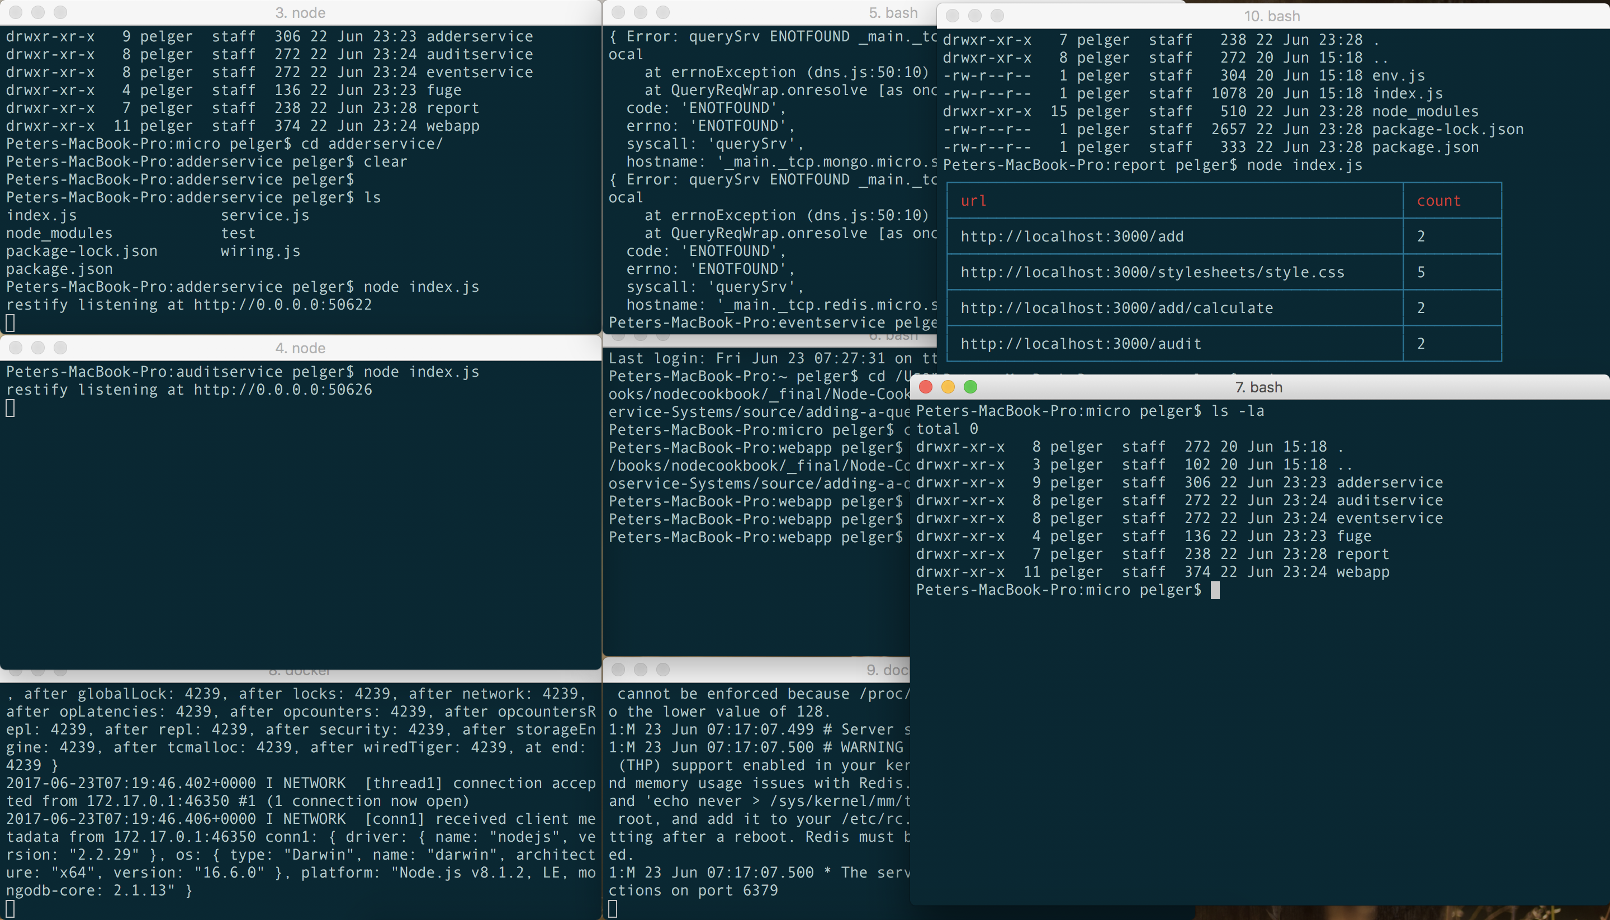Zoom the '4. node' auditservice window
The width and height of the screenshot is (1610, 920).
[60, 348]
